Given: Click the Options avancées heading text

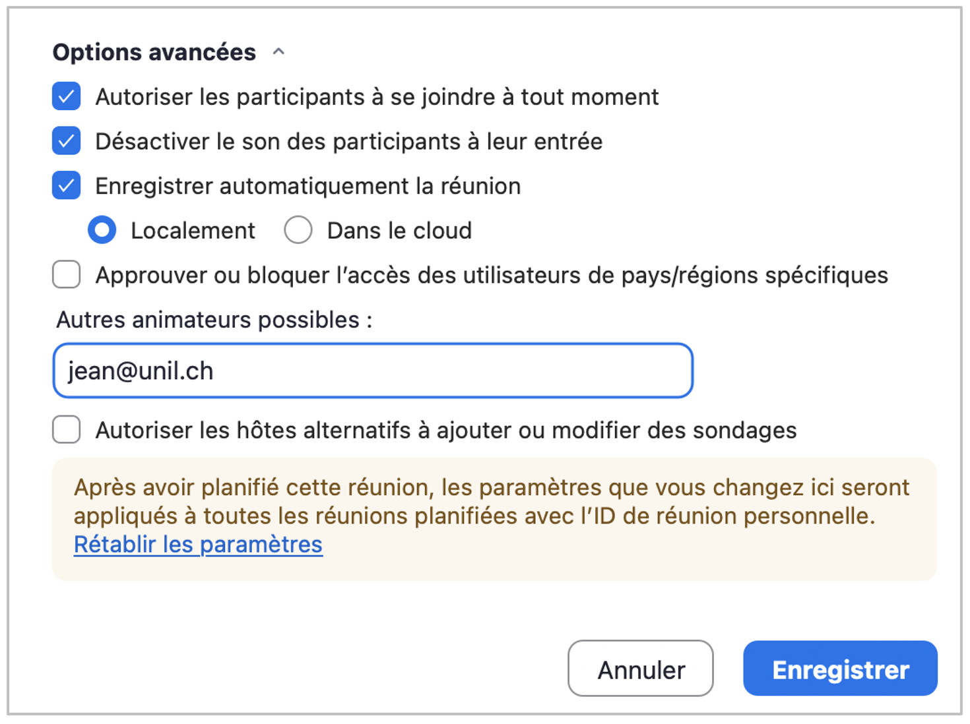Looking at the screenshot, I should pos(154,52).
